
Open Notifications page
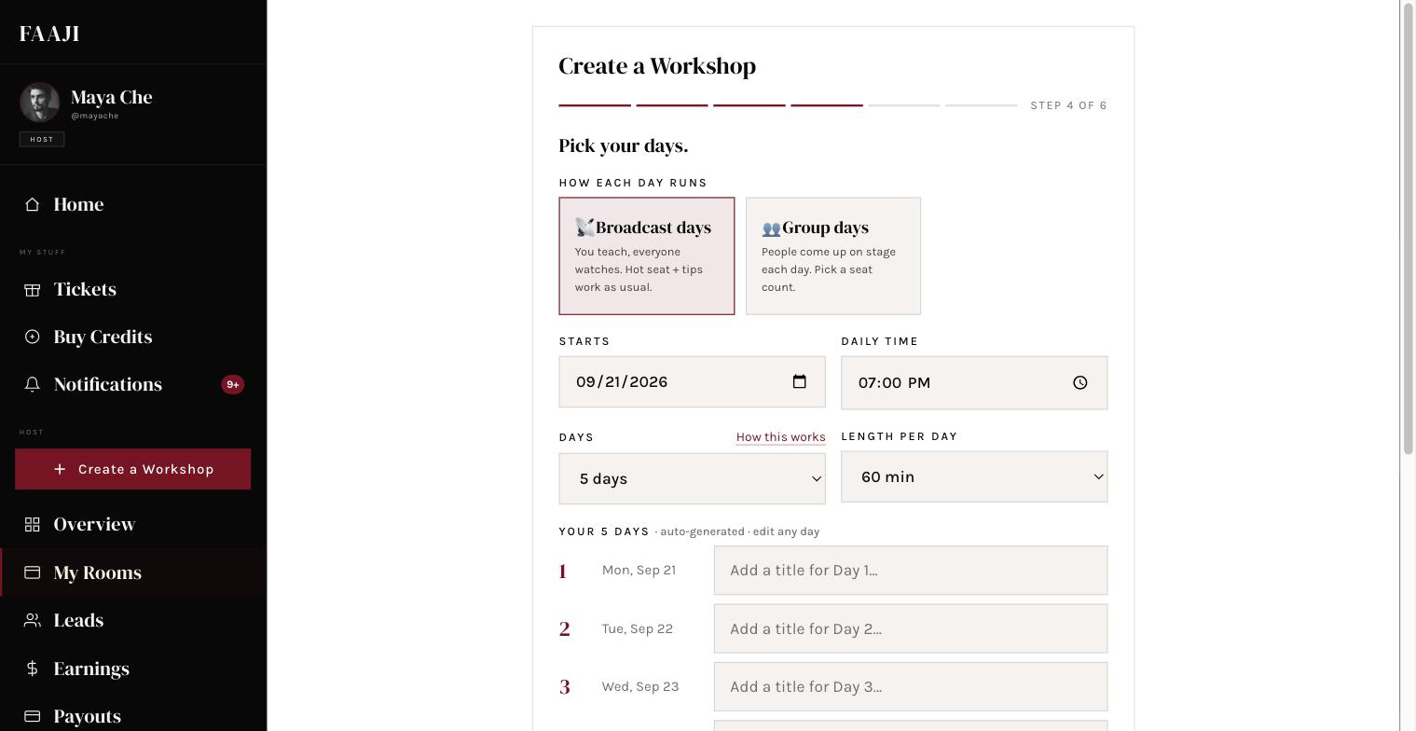tap(133, 384)
